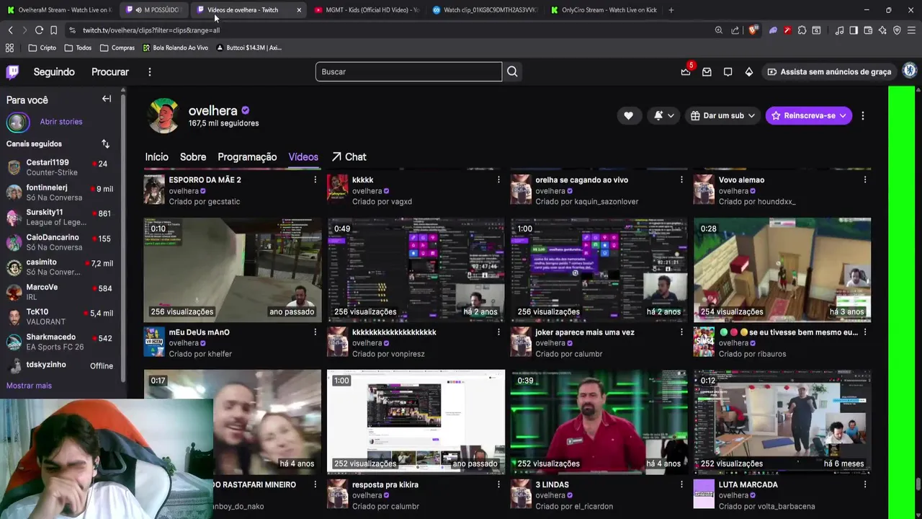
Task: Play the mEu DeUs mAnO clip thumbnail
Action: (233, 270)
